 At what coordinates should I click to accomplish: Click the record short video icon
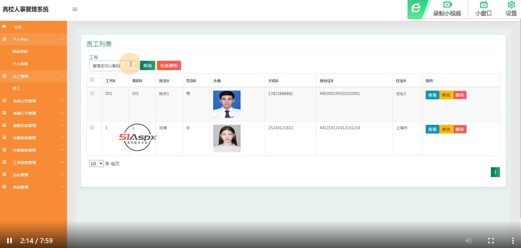447,5
